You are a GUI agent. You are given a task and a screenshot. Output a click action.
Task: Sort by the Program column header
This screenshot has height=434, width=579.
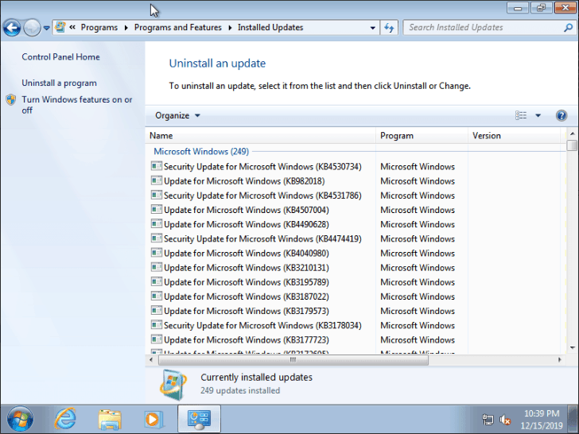point(422,136)
